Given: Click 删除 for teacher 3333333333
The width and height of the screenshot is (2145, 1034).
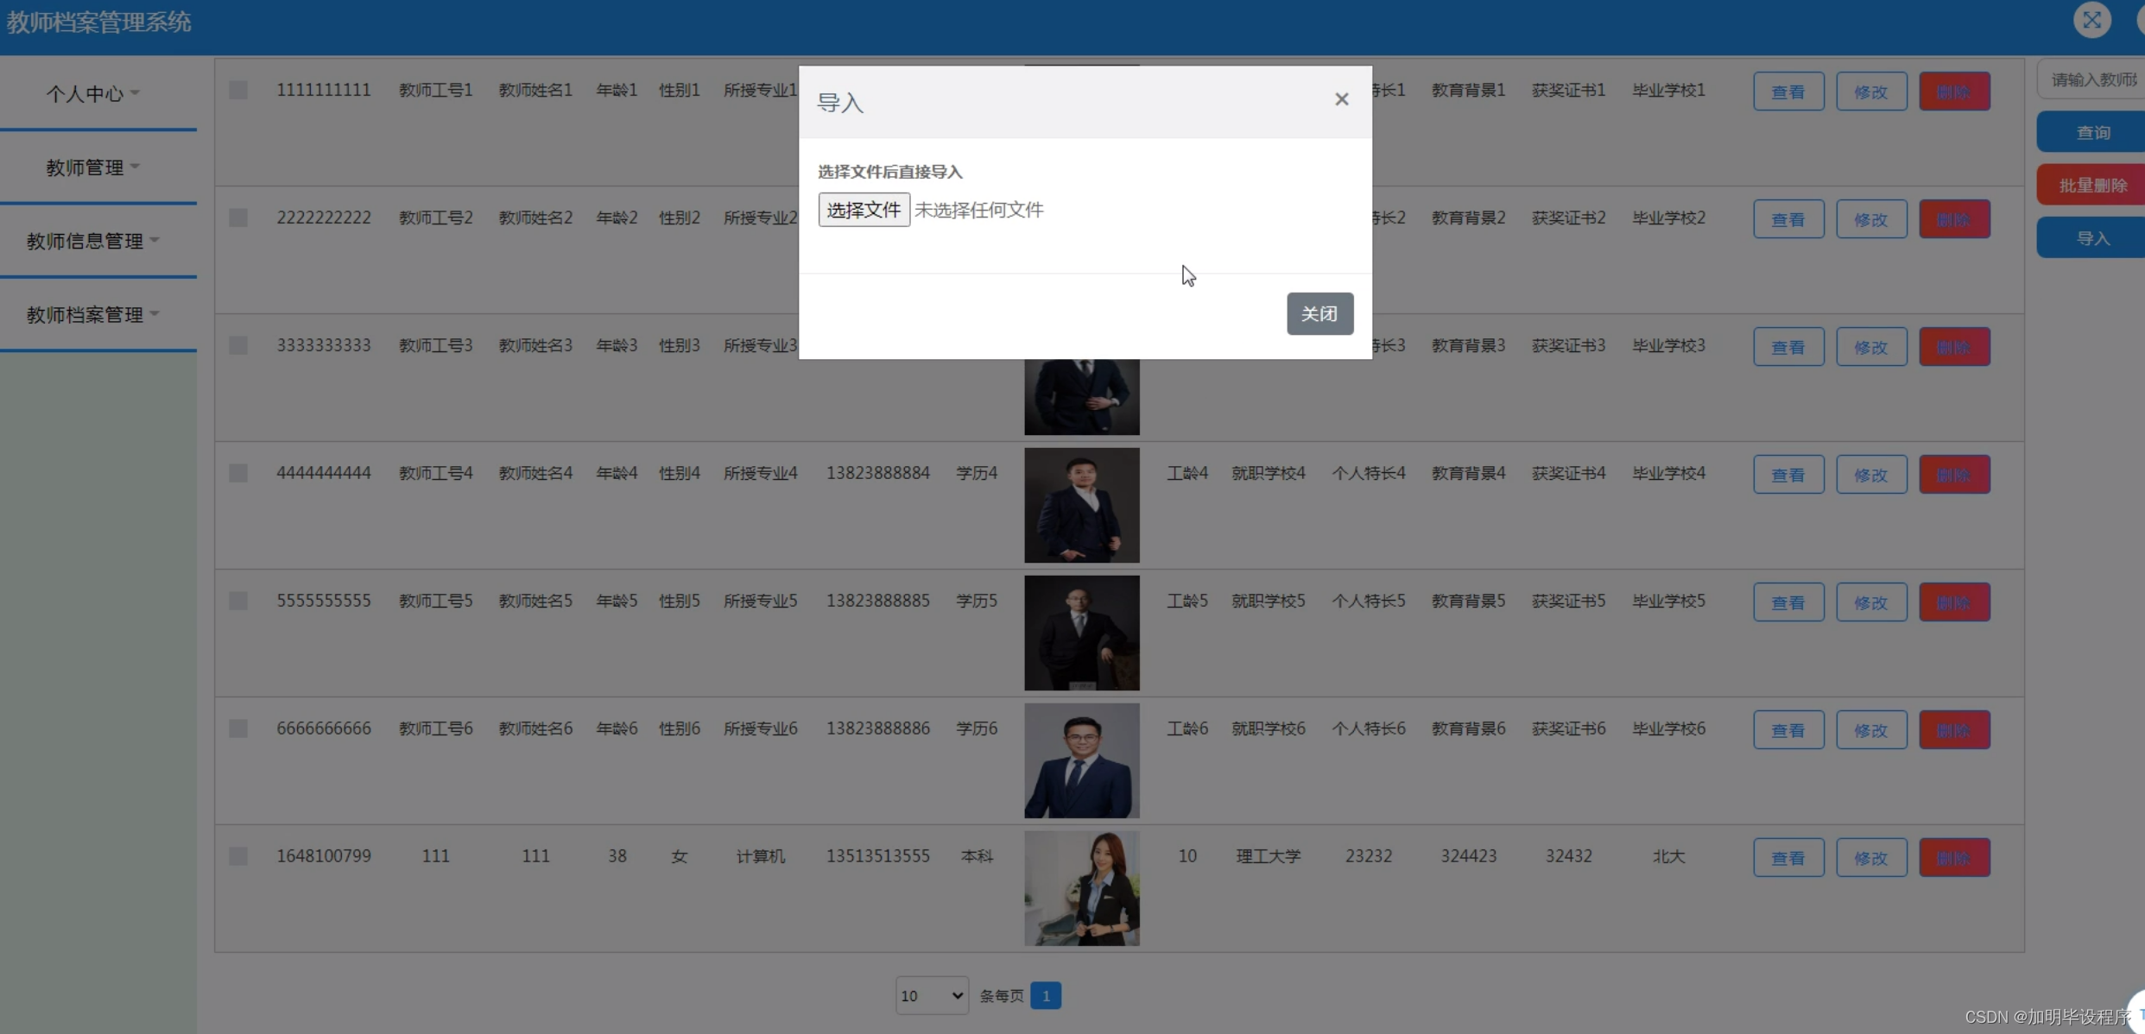Looking at the screenshot, I should (1954, 345).
